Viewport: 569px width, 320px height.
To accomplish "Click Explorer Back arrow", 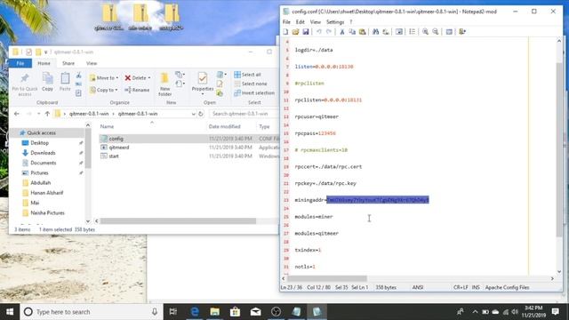I will 16,114.
